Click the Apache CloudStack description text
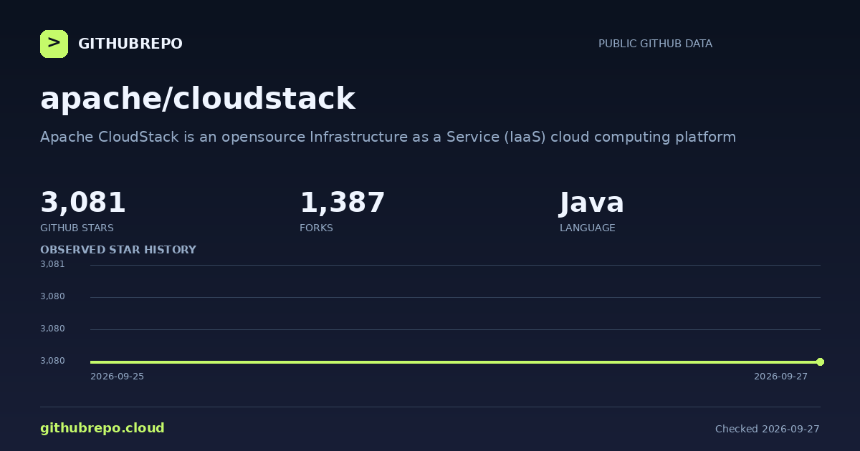The width and height of the screenshot is (860, 451). click(x=388, y=137)
